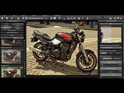Image resolution: width=124 pixels, height=93 pixels.
Task: Select Daylight light effect
Action: click(104, 53)
